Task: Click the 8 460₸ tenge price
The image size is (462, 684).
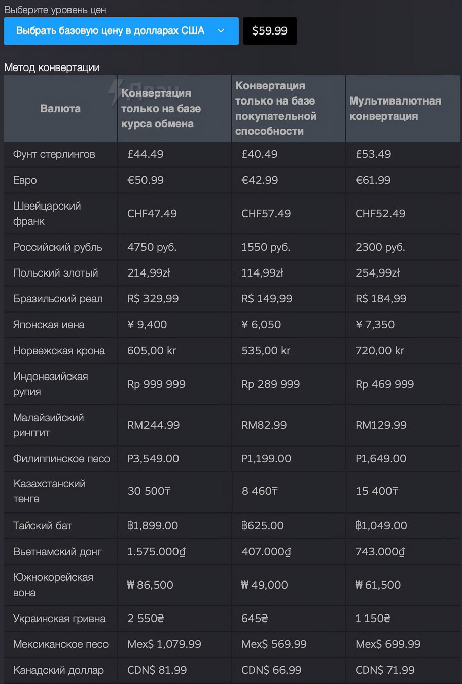Action: point(260,491)
